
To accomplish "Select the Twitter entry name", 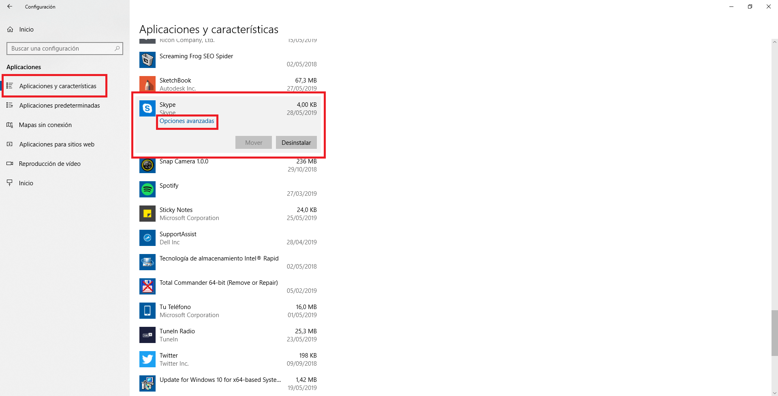I will [169, 356].
